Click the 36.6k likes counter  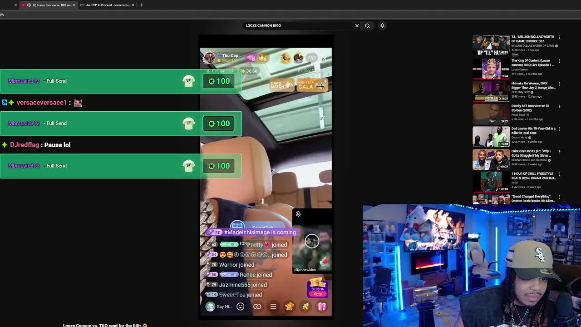pyautogui.click(x=249, y=71)
